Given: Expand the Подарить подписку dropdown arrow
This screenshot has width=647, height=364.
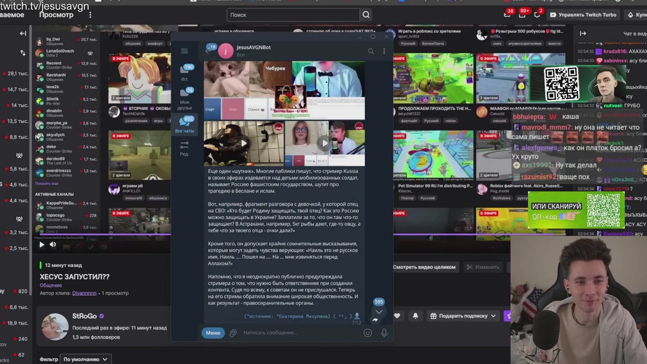Looking at the screenshot, I should [x=493, y=316].
